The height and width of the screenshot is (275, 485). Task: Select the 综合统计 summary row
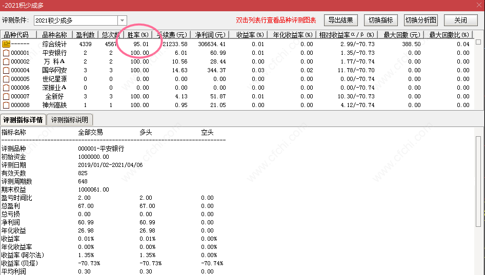[237, 44]
